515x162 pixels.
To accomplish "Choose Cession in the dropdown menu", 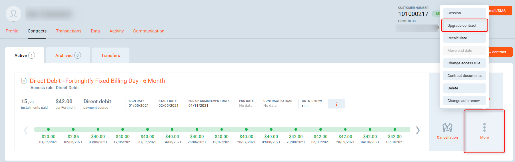I will tap(464, 13).
